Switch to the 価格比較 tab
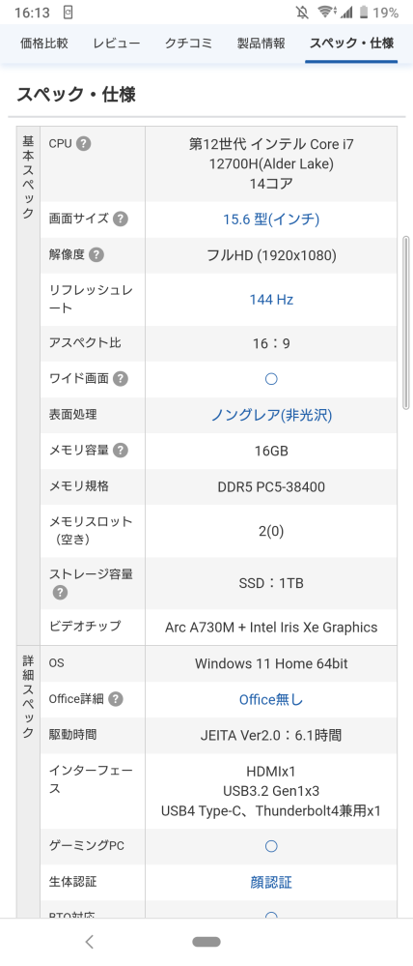 point(44,44)
